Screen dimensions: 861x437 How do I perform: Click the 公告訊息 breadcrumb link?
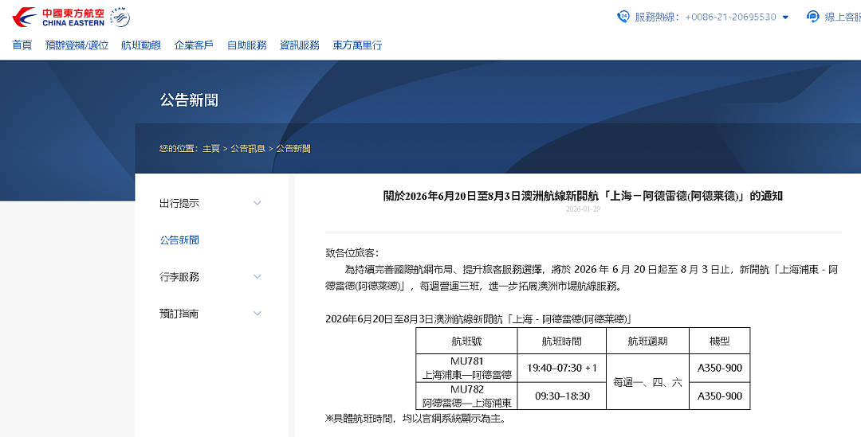(x=248, y=149)
